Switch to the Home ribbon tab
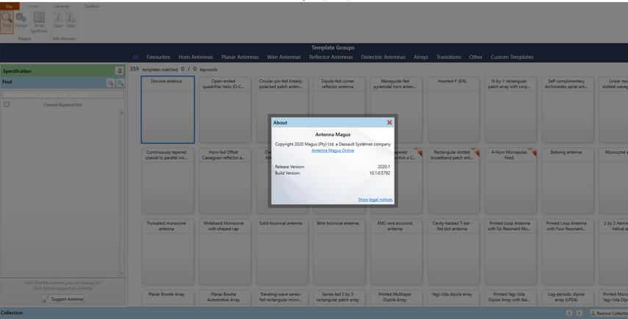Screen dimensions: 628x319 pyautogui.click(x=33, y=7)
